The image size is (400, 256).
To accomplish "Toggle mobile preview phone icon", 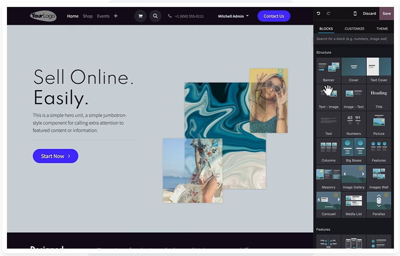I will click(355, 13).
